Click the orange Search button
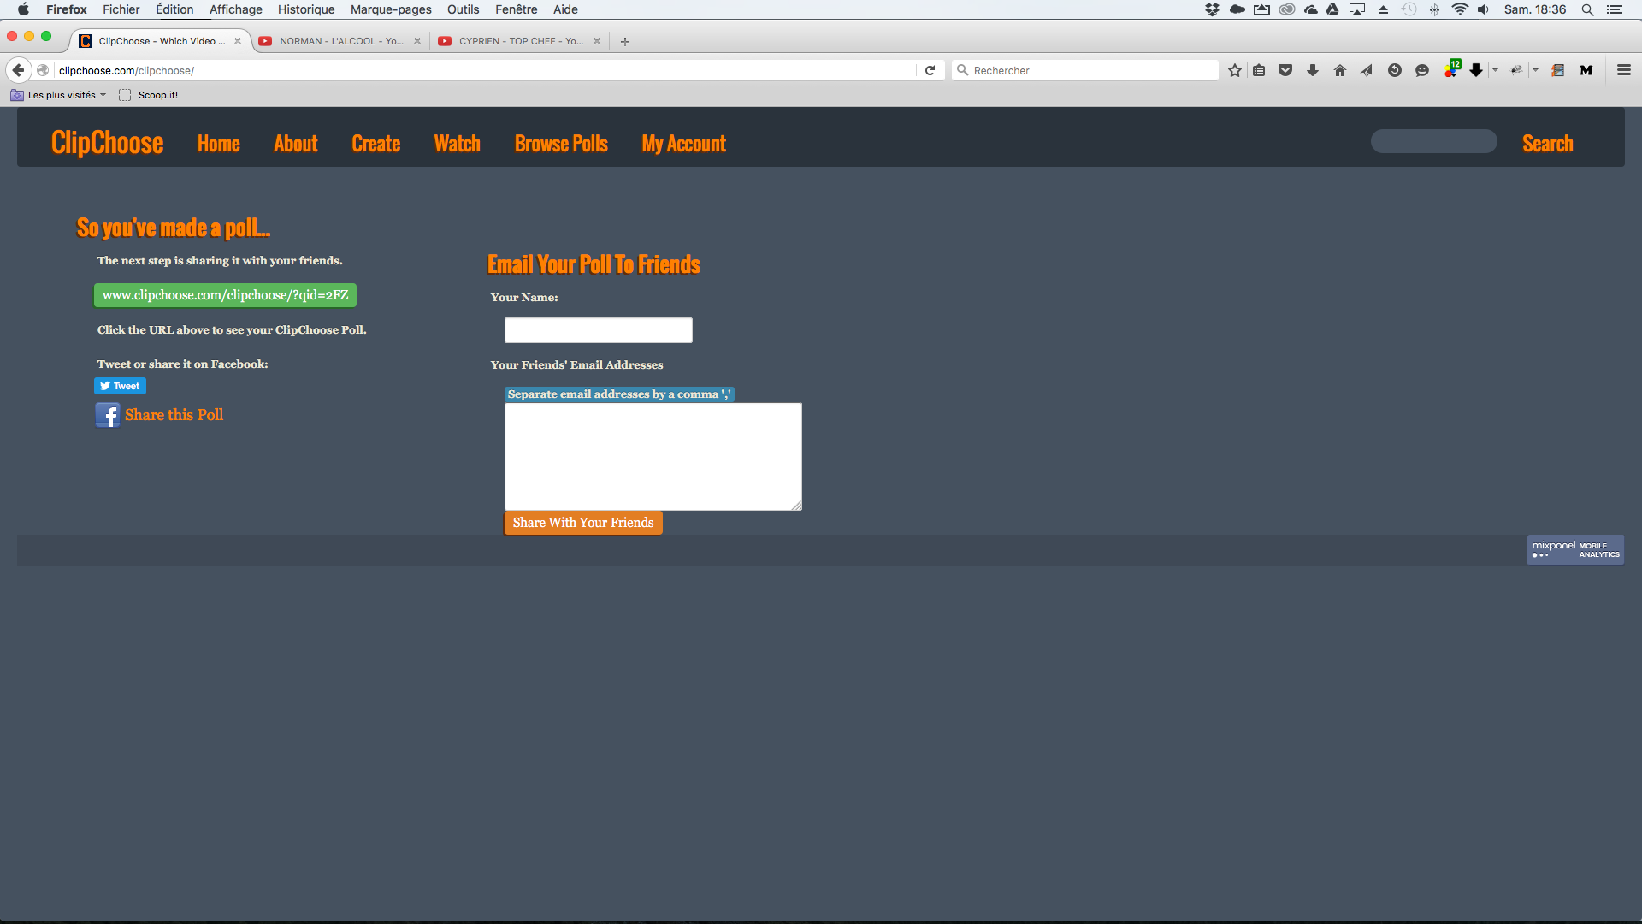 click(1547, 144)
